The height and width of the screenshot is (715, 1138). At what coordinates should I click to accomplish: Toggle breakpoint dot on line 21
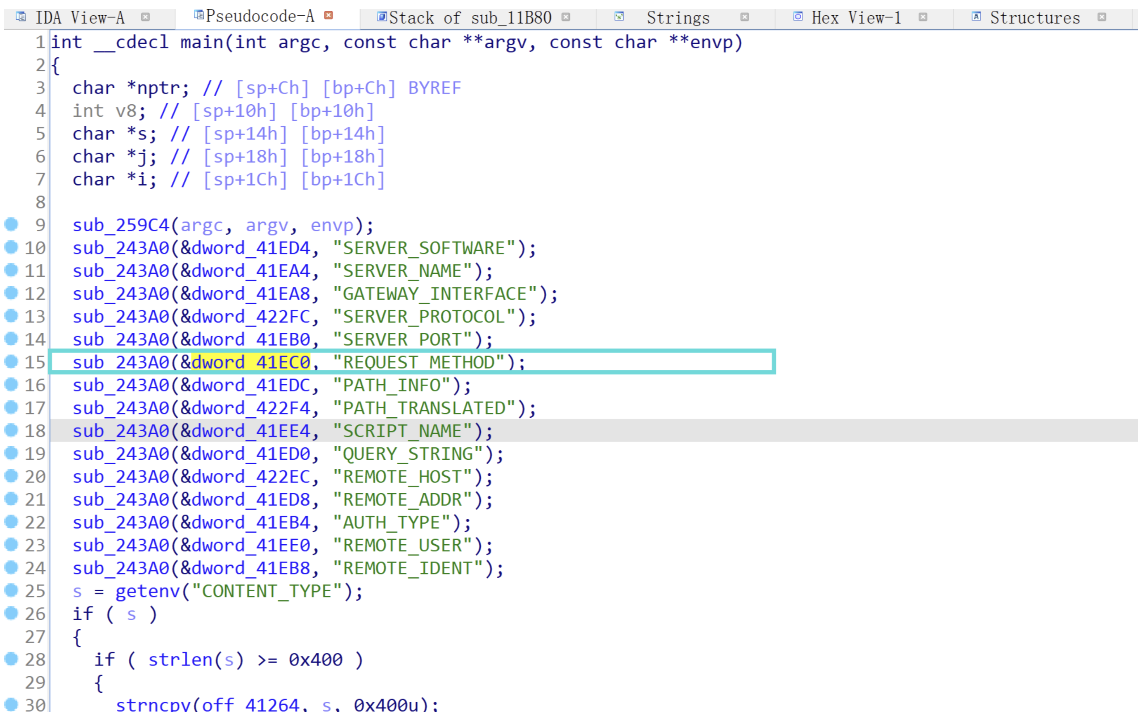point(11,498)
